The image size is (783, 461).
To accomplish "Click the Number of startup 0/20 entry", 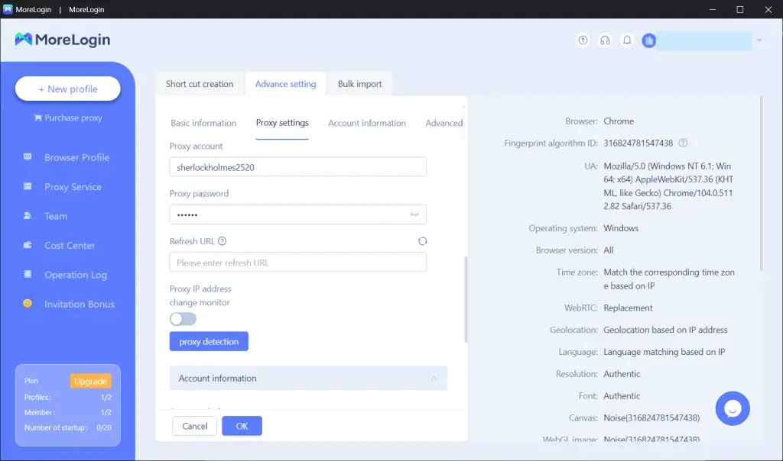I will 68,427.
